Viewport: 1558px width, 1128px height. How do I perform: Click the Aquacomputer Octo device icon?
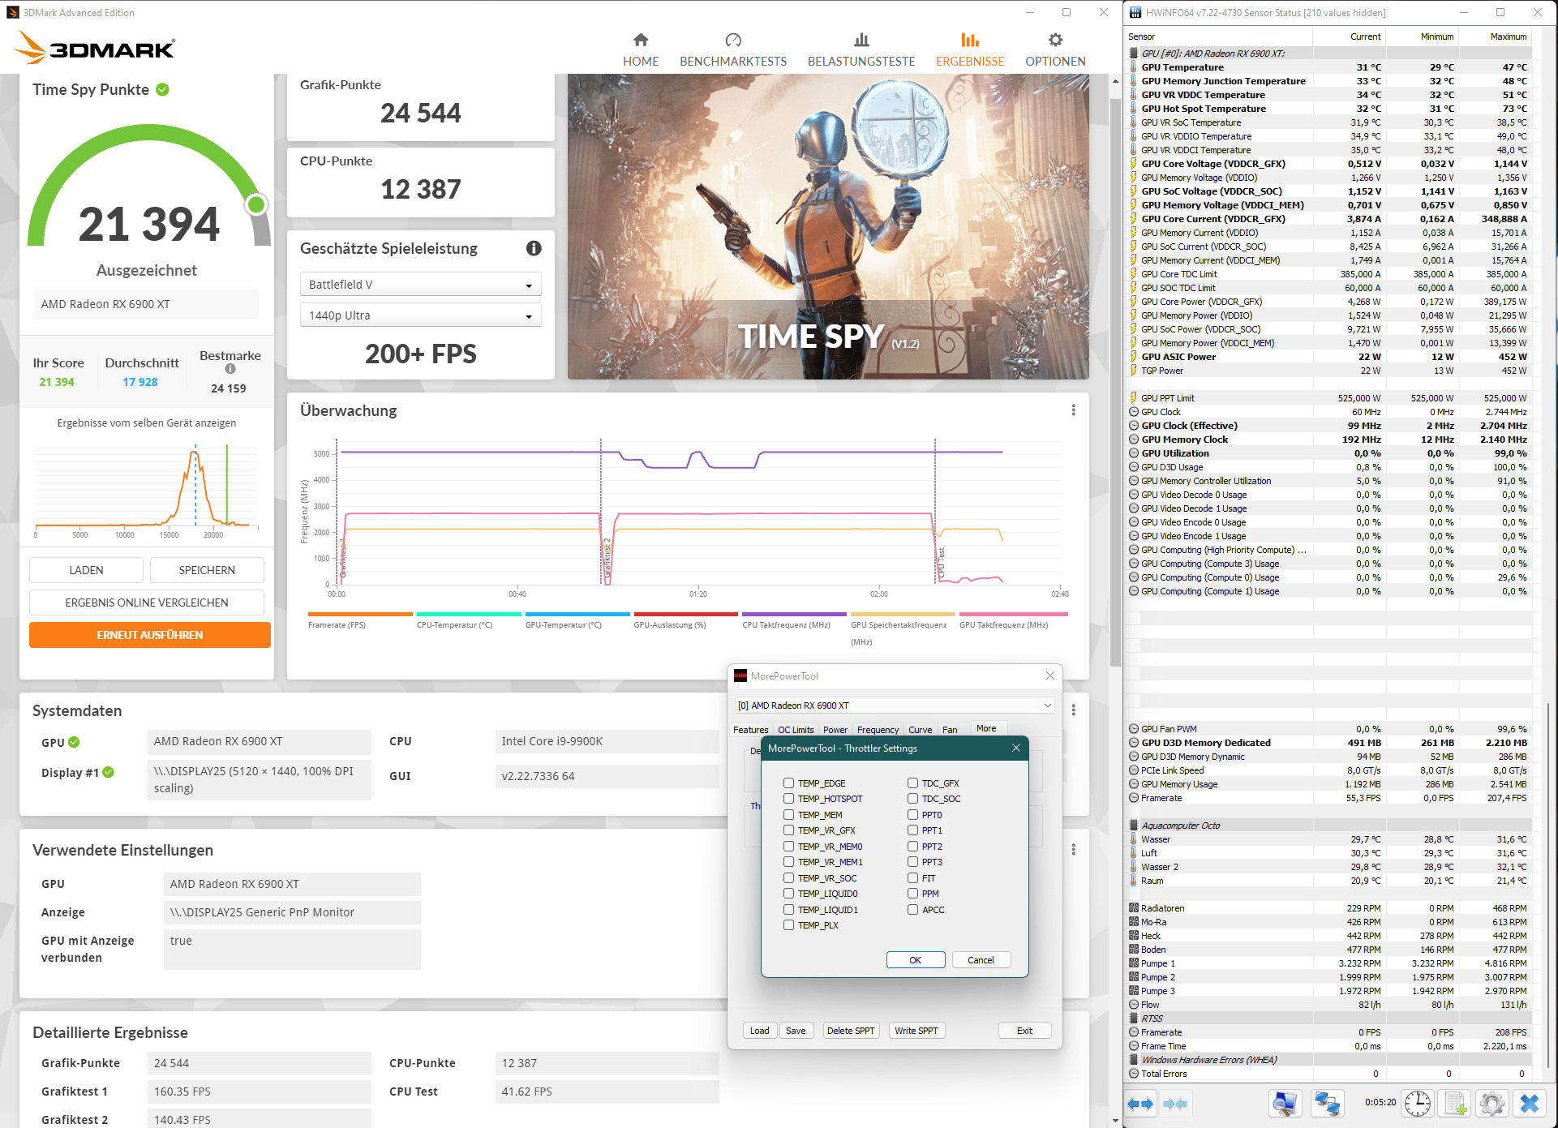[x=1134, y=826]
